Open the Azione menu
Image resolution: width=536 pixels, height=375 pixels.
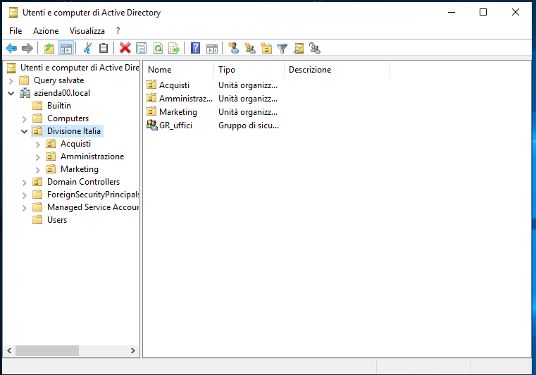coord(46,31)
